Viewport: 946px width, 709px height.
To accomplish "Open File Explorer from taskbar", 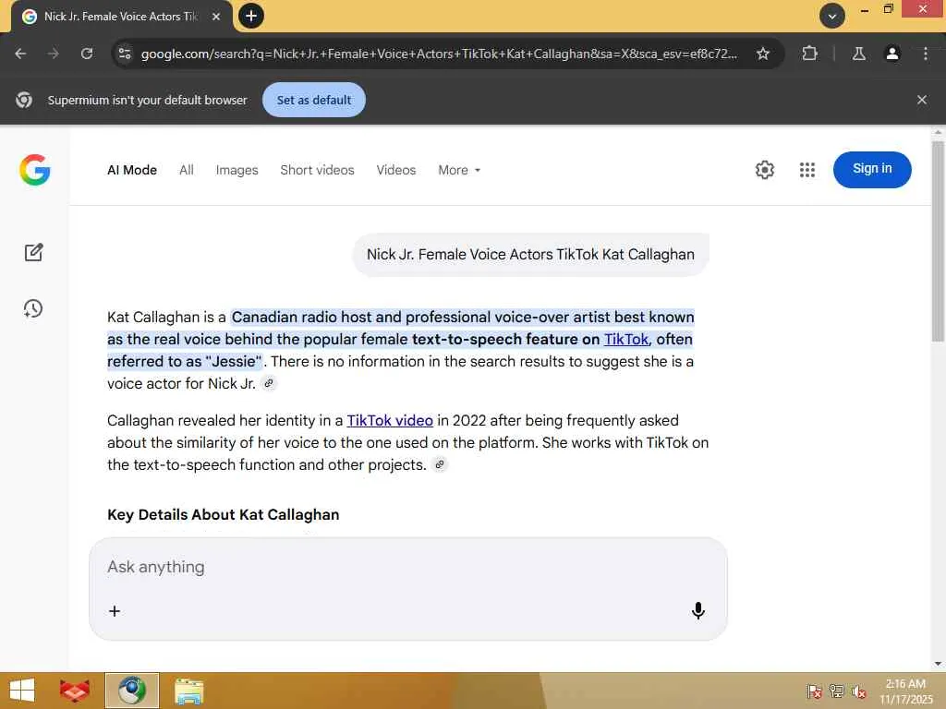I will pyautogui.click(x=188, y=691).
